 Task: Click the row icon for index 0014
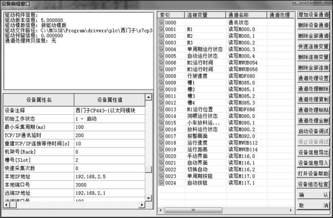point(161,116)
